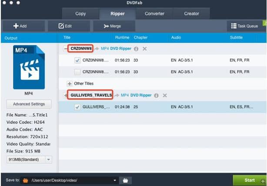Switch to the Creator tab
The width and height of the screenshot is (267, 186).
coord(191,13)
